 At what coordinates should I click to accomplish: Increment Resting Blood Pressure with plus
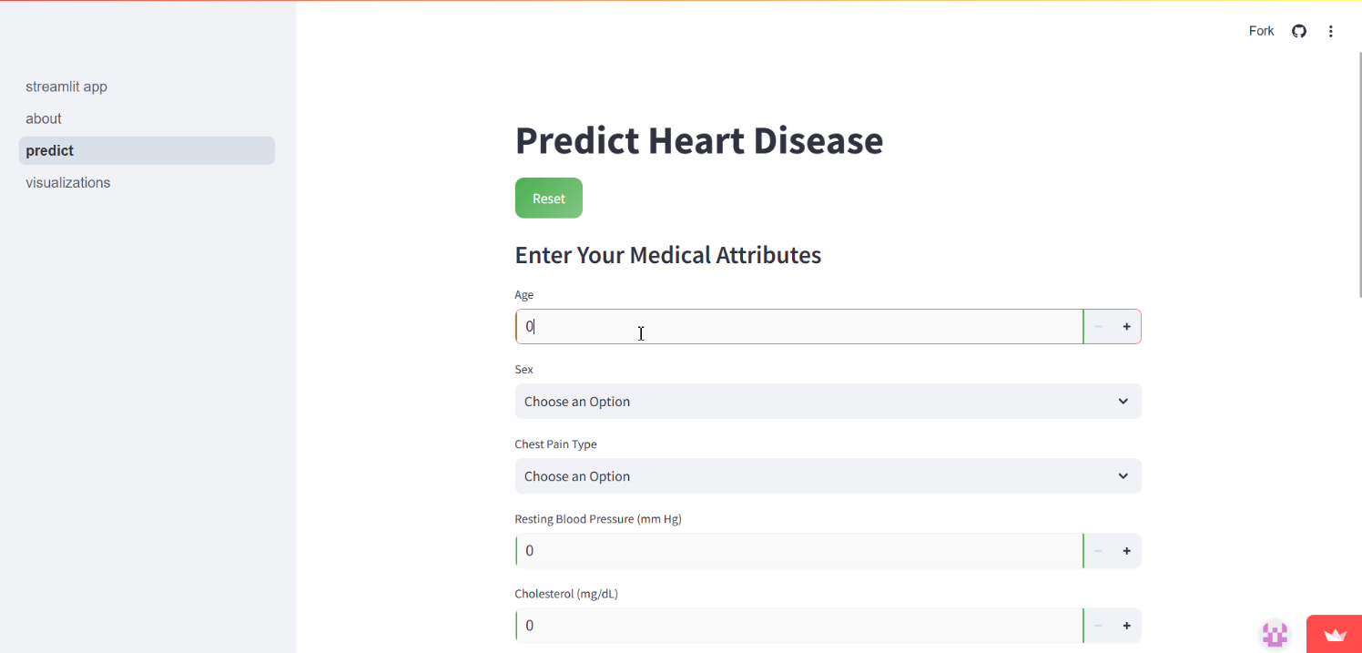(1126, 551)
